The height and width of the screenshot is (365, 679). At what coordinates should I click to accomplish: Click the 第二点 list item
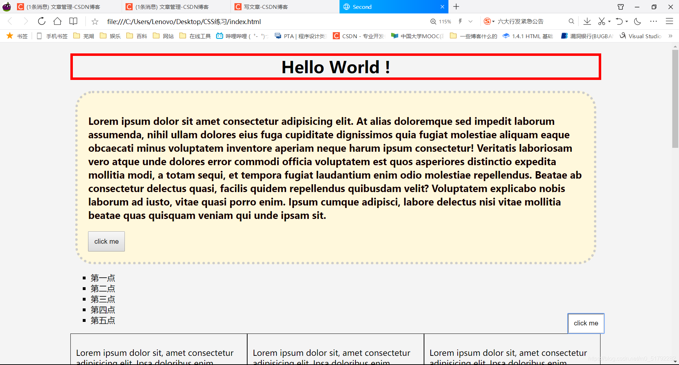(103, 289)
